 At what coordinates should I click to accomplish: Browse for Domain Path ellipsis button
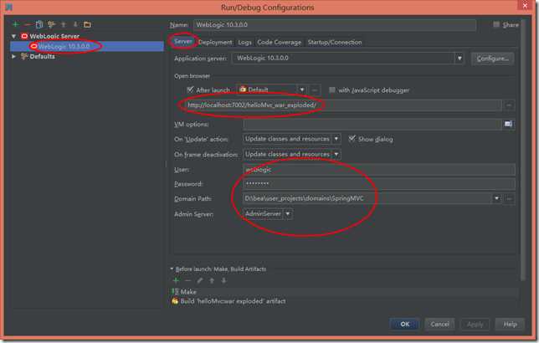pos(509,198)
